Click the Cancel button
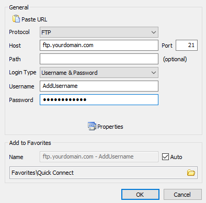 pyautogui.click(x=182, y=195)
